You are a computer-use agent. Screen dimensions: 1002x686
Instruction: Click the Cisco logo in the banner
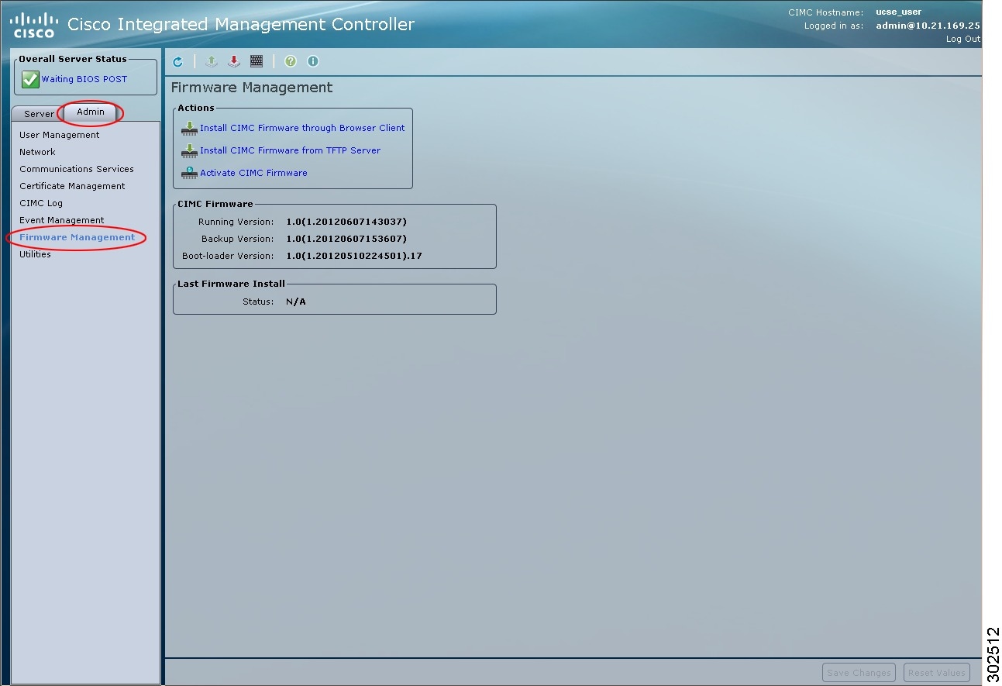(33, 23)
